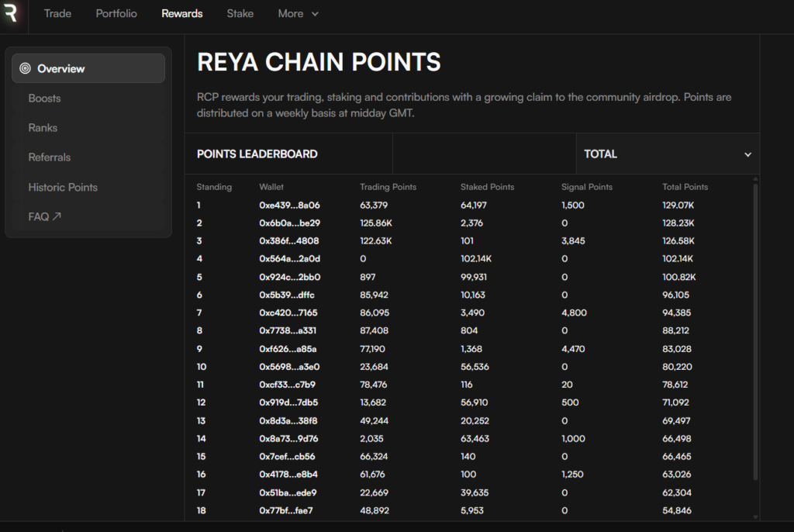This screenshot has width=794, height=532.
Task: Click the chevron next to More
Action: [x=314, y=14]
